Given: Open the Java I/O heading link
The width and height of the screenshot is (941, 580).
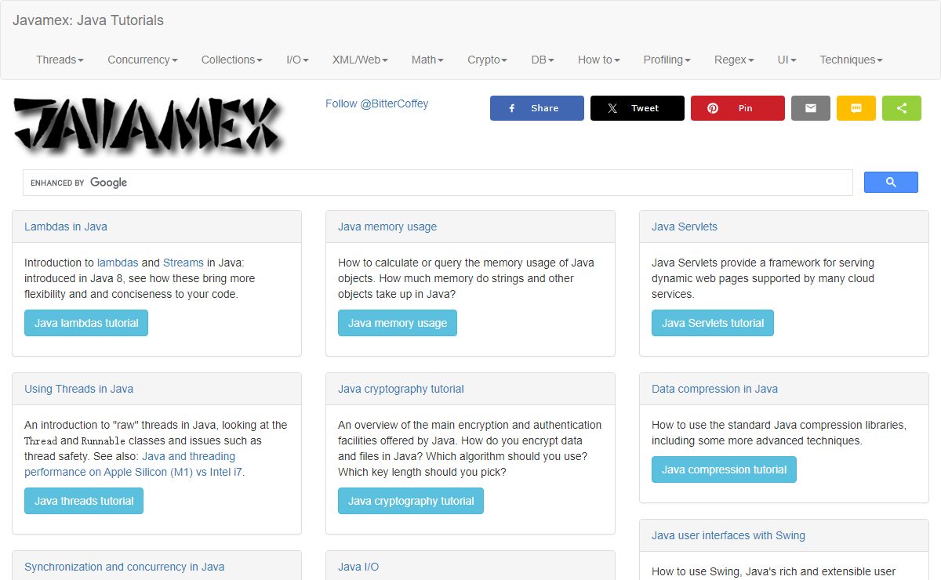Looking at the screenshot, I should click(358, 567).
